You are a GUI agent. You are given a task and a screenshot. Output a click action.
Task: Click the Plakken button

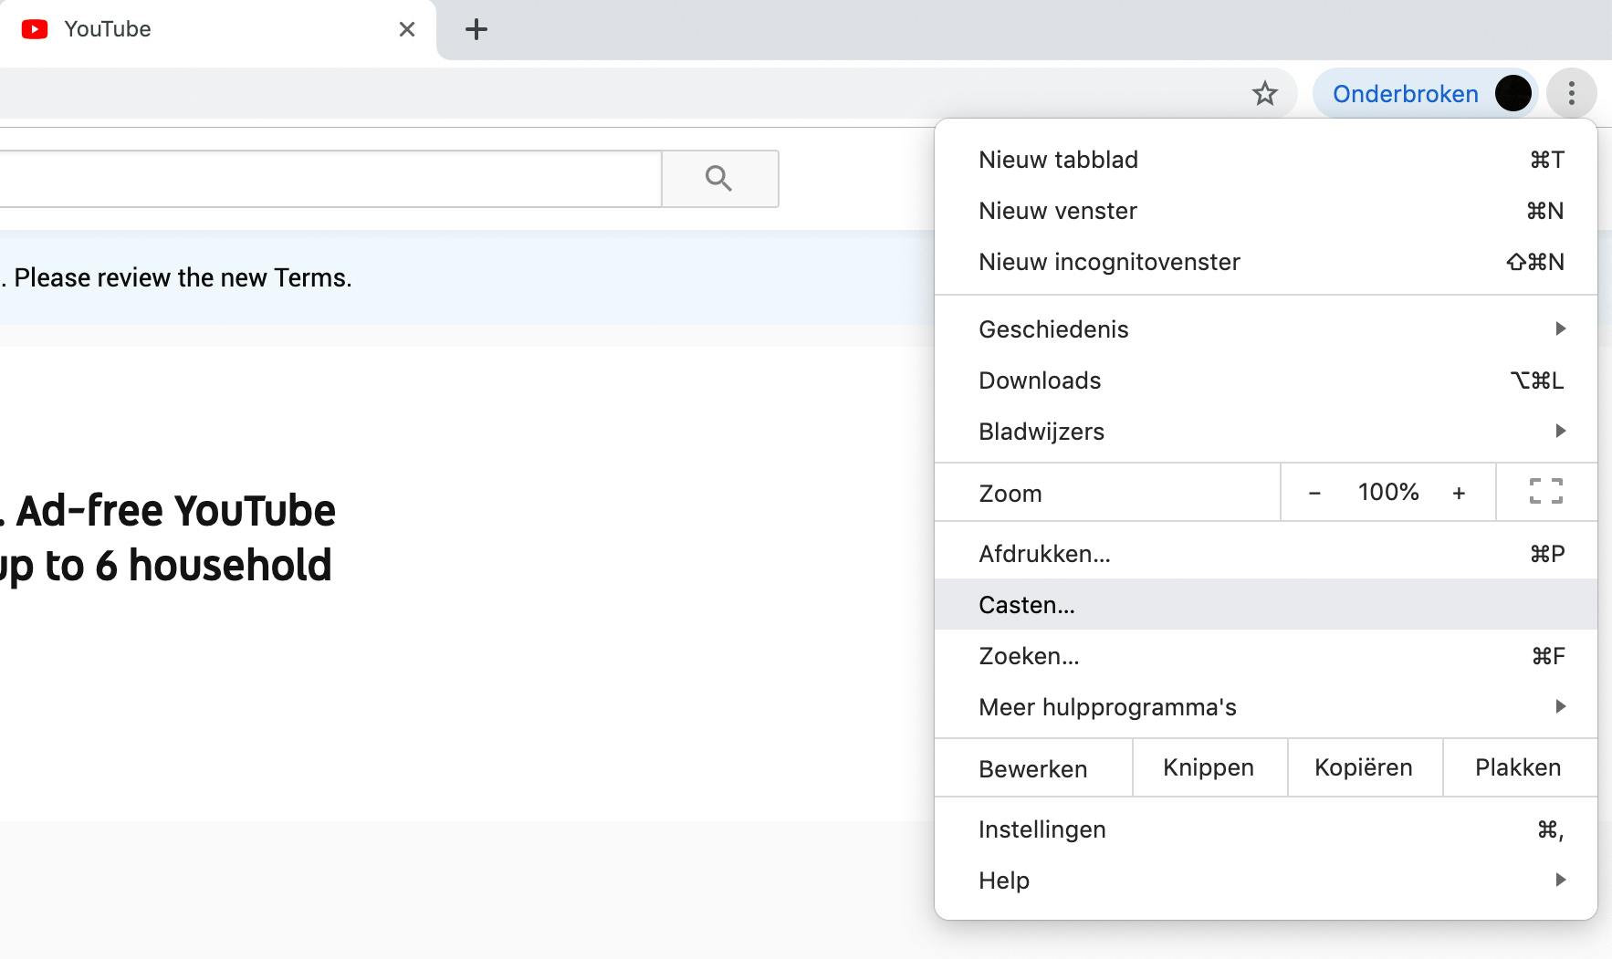[x=1518, y=767]
